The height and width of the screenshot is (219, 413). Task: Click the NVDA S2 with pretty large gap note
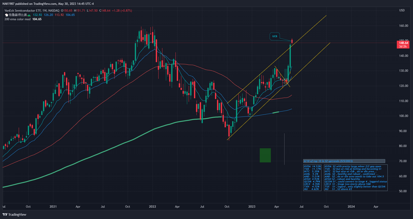[353, 166]
